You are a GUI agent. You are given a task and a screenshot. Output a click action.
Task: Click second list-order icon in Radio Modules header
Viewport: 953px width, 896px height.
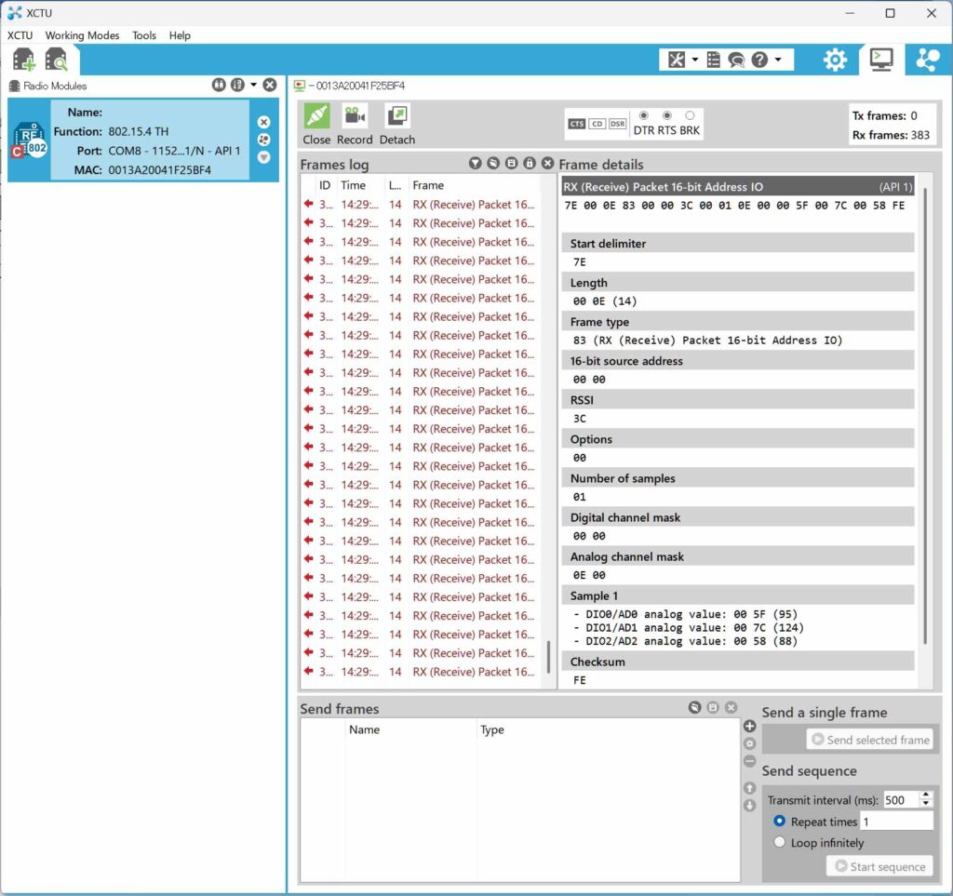click(237, 85)
